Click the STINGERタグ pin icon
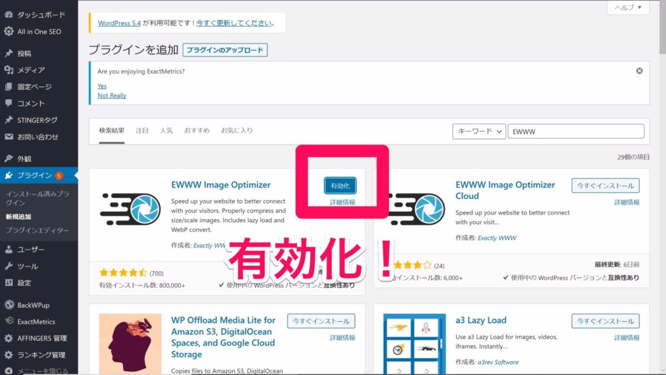666x375 pixels. (x=8, y=120)
